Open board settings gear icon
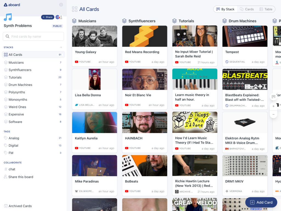Viewport: 281px width, 211px height. [x=61, y=5]
